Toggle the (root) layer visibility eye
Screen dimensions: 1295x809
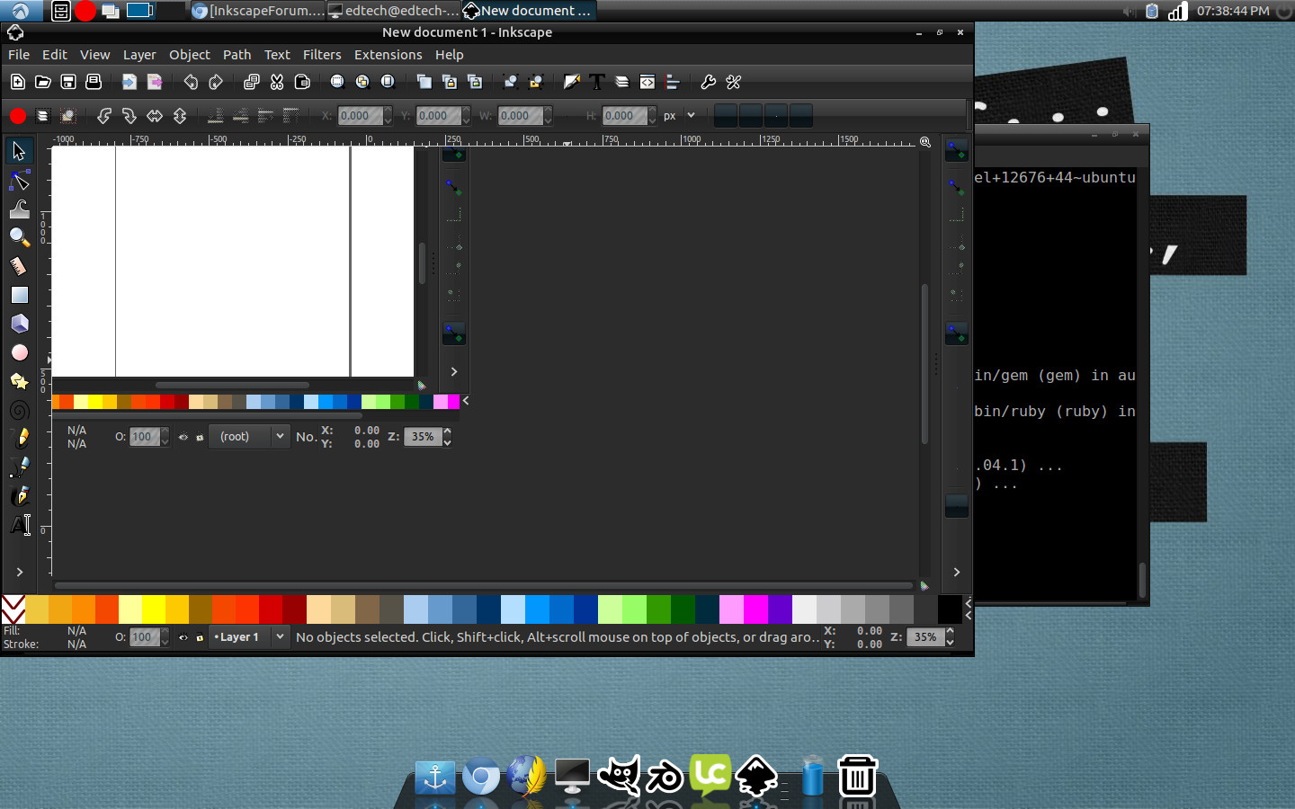183,437
